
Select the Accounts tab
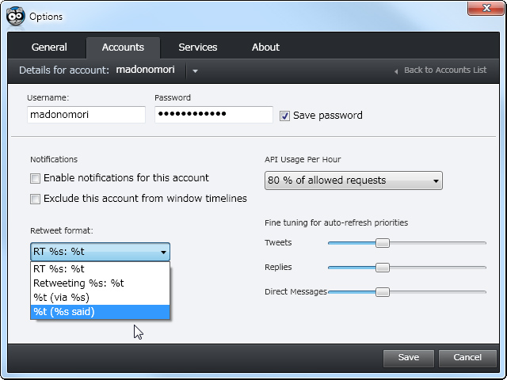tap(123, 47)
